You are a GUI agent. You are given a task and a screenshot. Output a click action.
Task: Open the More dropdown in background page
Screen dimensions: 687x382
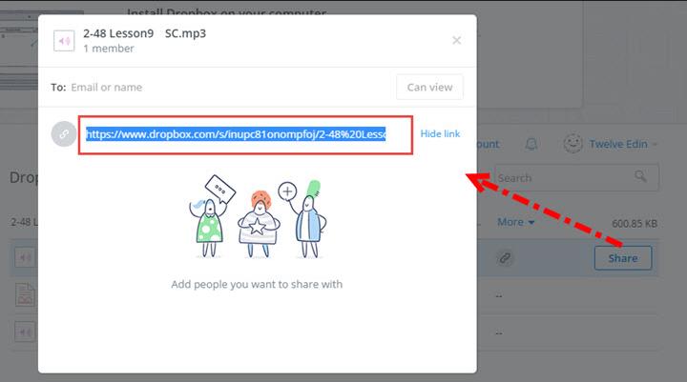click(515, 222)
